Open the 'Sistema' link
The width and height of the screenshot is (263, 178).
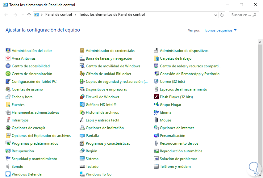click(92, 159)
